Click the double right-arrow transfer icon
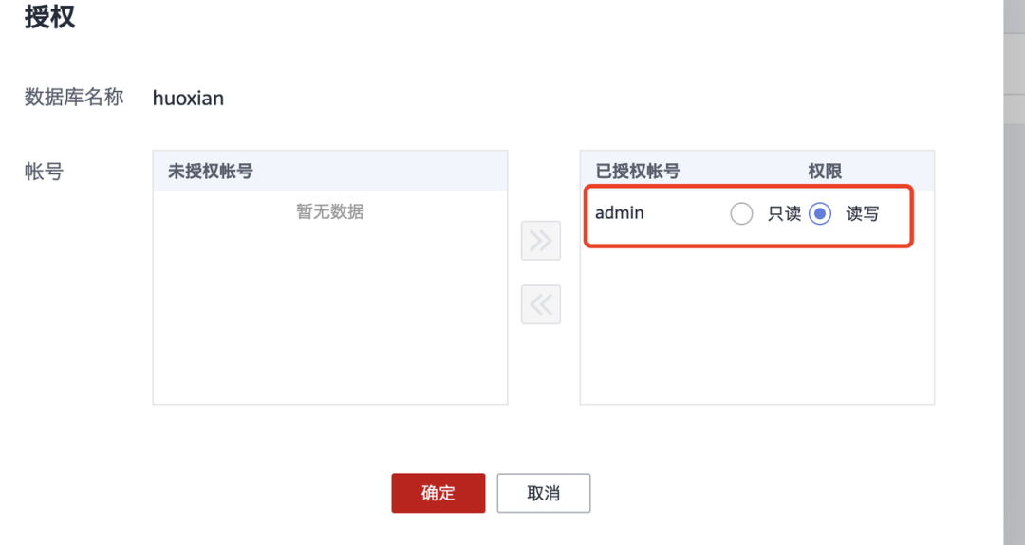The height and width of the screenshot is (545, 1025). [541, 241]
